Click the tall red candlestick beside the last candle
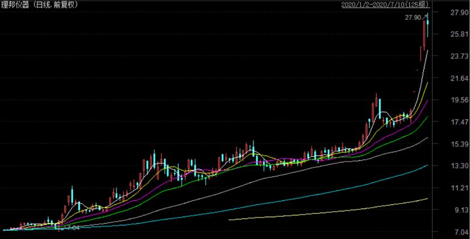 [x=424, y=36]
